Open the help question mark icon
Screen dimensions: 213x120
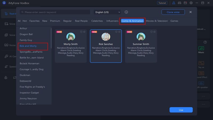coord(205,42)
